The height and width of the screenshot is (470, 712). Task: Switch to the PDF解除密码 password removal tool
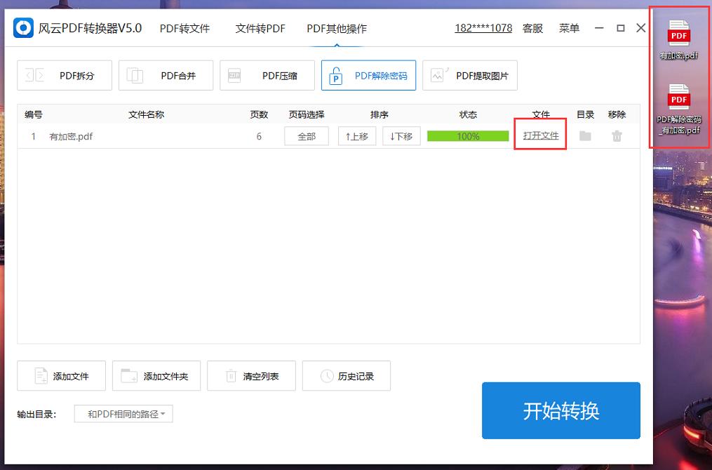(368, 75)
